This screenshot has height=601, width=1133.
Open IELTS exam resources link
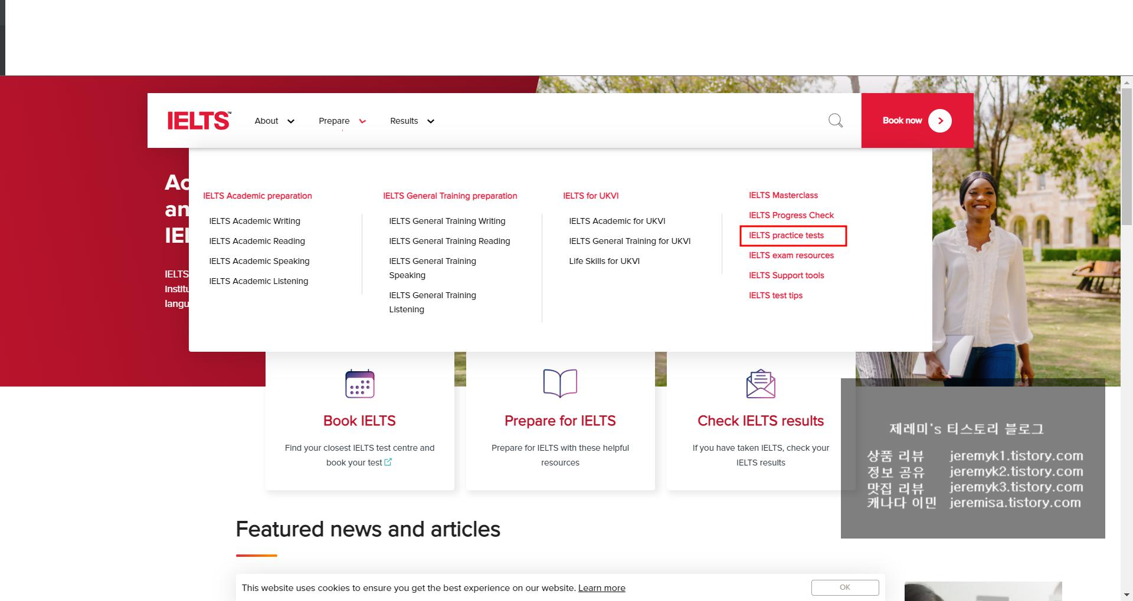[791, 255]
